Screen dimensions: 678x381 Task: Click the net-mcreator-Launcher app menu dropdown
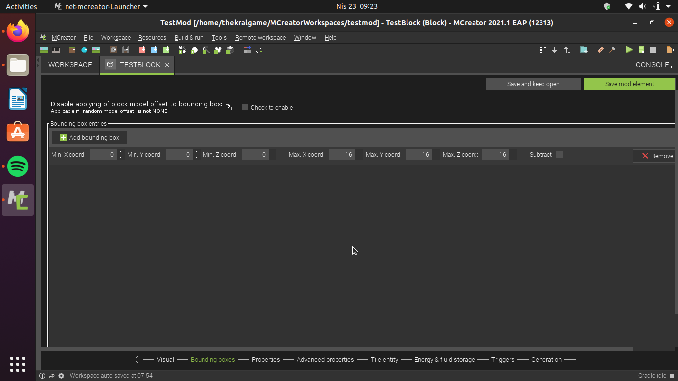point(101,7)
